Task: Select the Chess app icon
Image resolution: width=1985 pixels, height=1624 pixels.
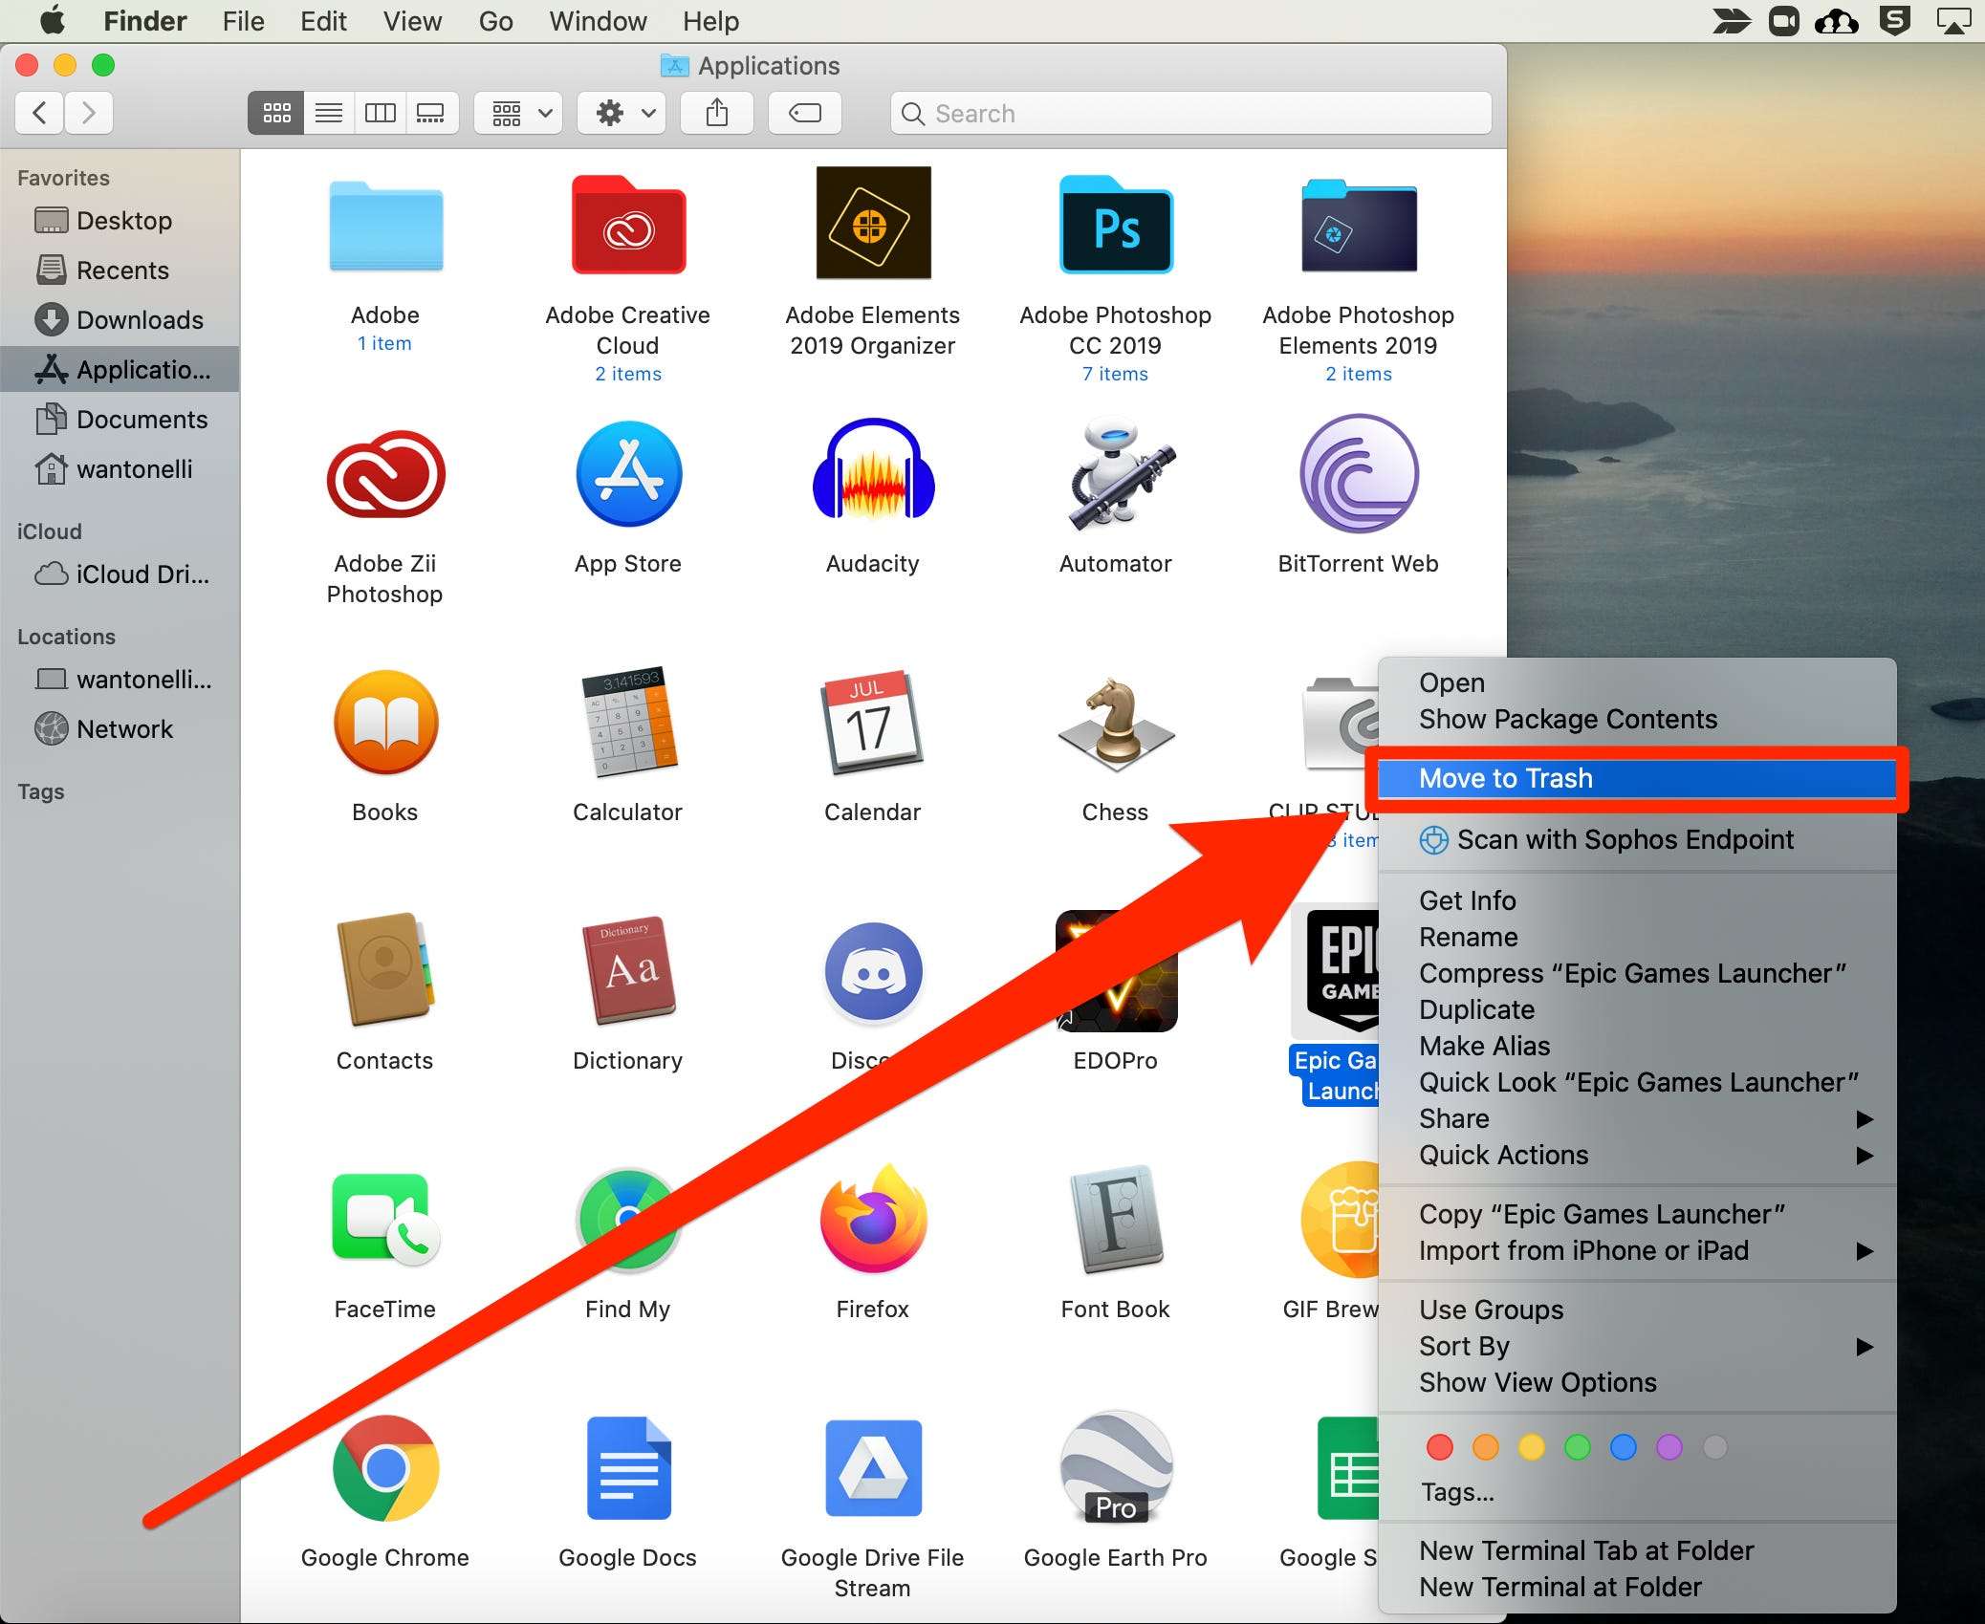Action: (x=1116, y=724)
